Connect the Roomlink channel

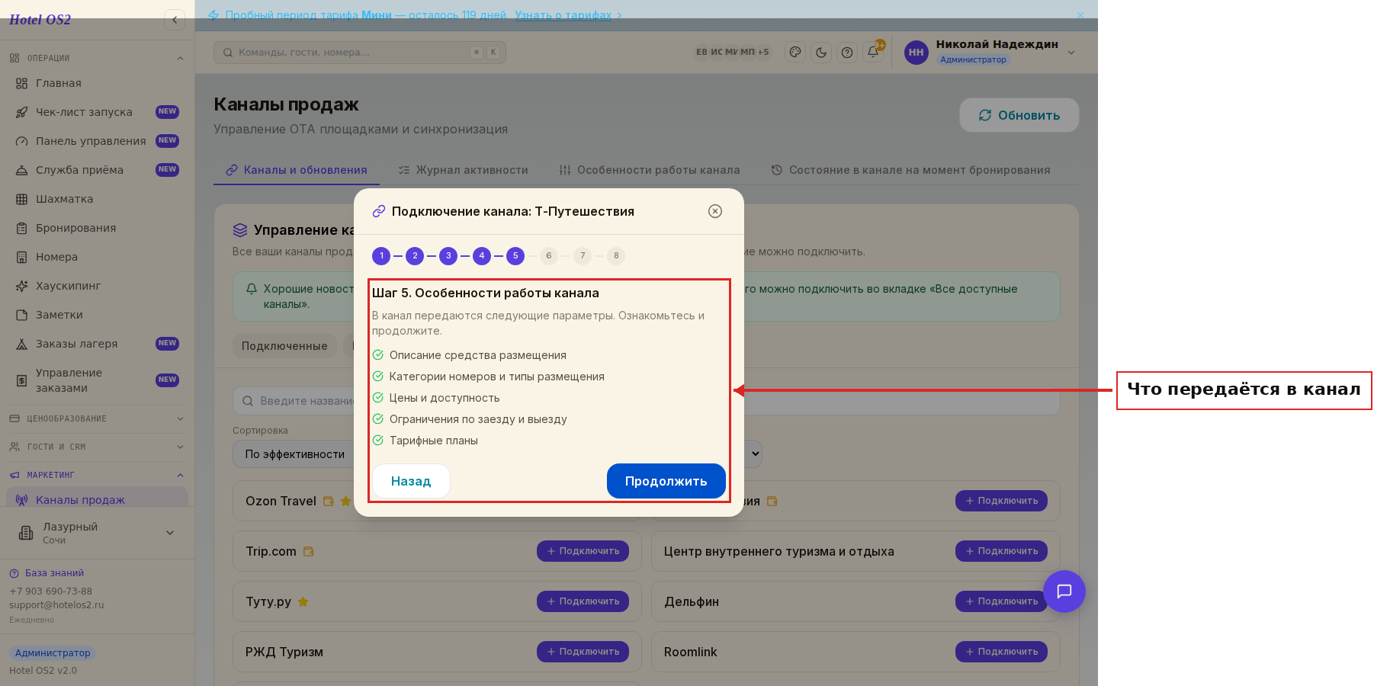1001,652
